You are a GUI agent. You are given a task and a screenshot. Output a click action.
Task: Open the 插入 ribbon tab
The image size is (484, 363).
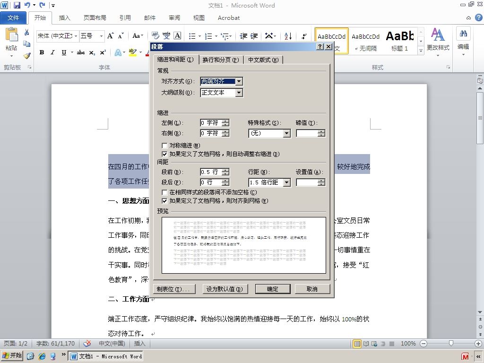point(64,18)
